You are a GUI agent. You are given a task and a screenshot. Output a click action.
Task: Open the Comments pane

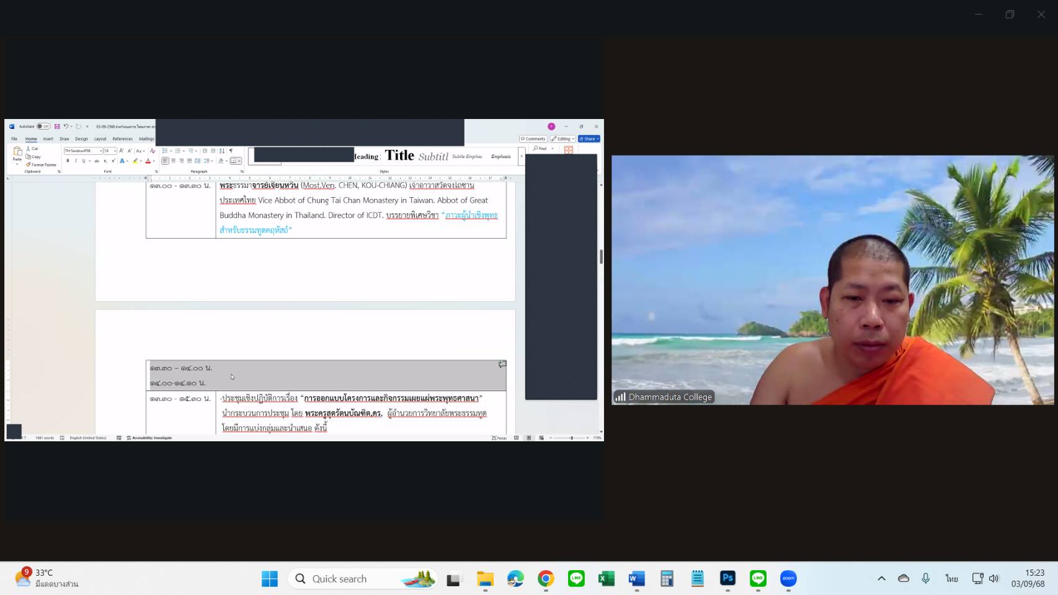coord(533,139)
